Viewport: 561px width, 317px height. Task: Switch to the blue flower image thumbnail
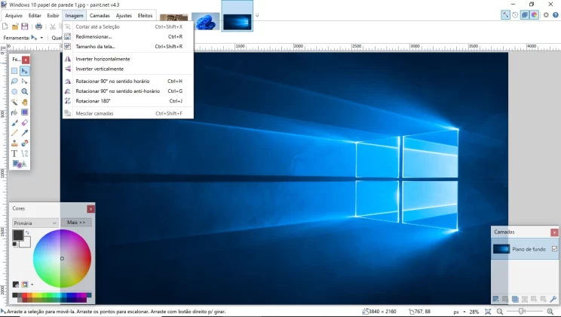point(206,21)
